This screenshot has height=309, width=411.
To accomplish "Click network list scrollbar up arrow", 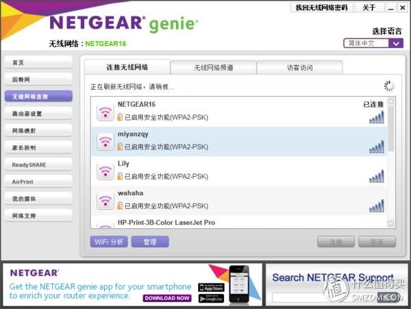I will click(x=391, y=101).
